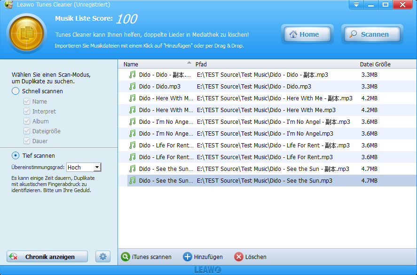Click the note icon of See the Sun.mp3 row
This screenshot has height=275, width=417.
tap(132, 180)
